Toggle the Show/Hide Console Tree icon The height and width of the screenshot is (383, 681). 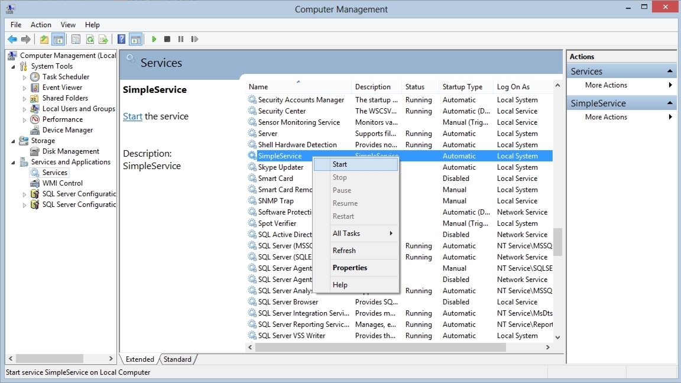(59, 39)
